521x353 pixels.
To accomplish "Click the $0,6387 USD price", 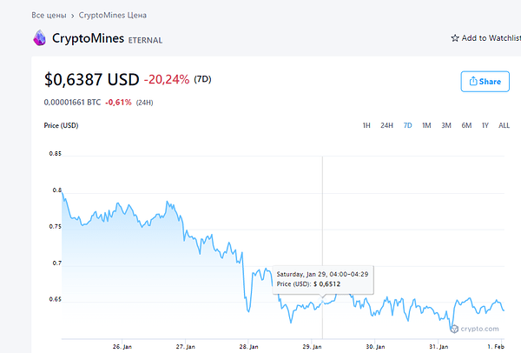I will 92,79.
